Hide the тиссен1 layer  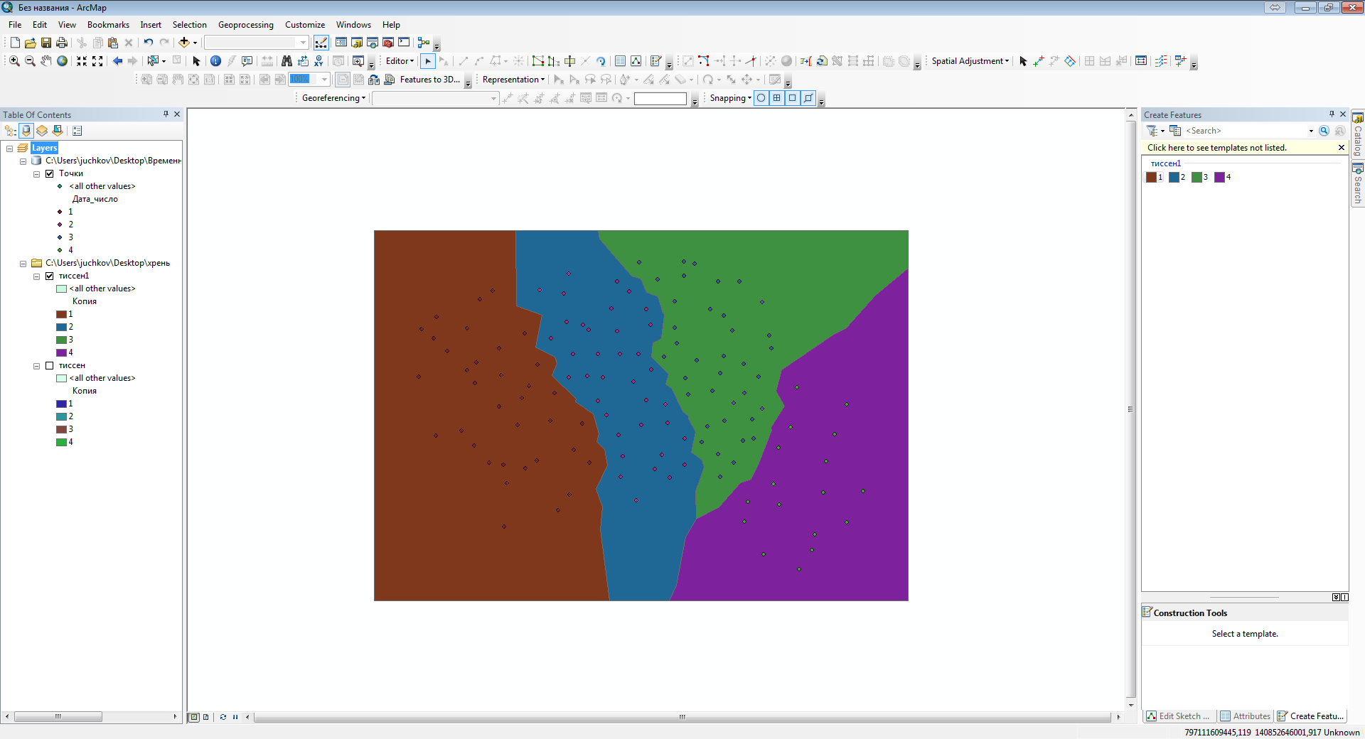(x=50, y=276)
